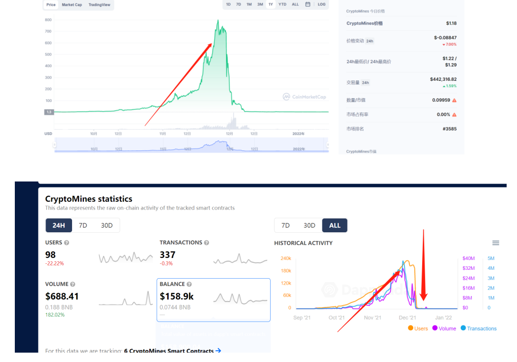The height and width of the screenshot is (362, 517).
Task: Click the 24h badge beside 交易量
Action: 365,83
